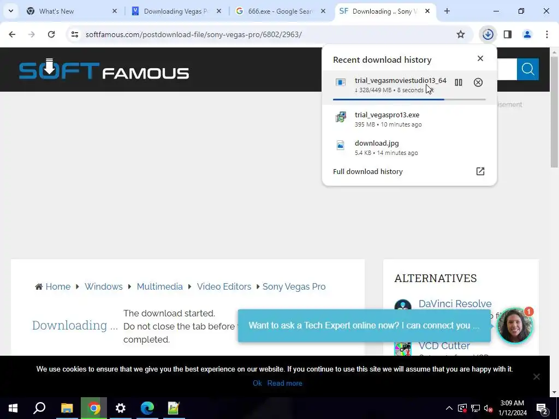The image size is (559, 419).
Task: Go forward in browser history
Action: click(31, 34)
